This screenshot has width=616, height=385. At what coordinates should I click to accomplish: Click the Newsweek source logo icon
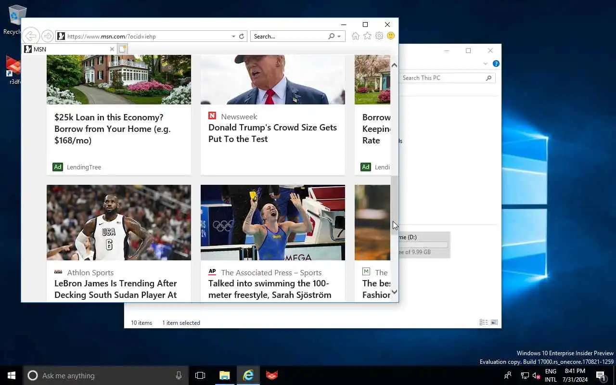tap(212, 116)
